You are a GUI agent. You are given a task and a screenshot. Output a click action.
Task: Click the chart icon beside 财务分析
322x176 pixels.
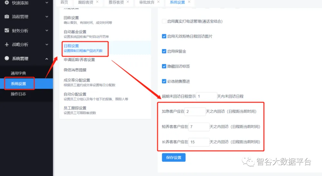pyautogui.click(x=7, y=31)
